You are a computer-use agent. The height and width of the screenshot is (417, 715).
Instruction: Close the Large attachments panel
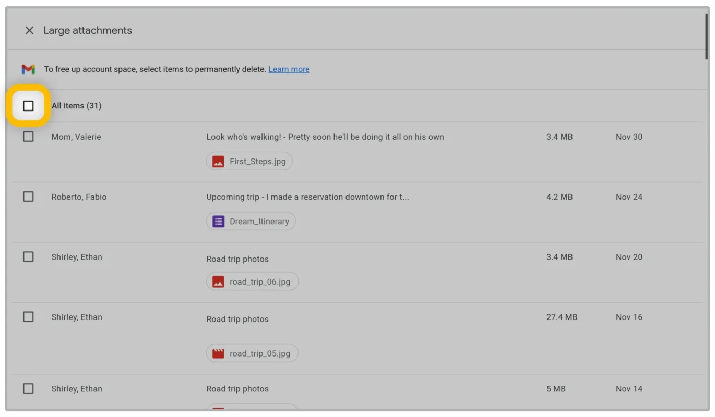tap(29, 31)
